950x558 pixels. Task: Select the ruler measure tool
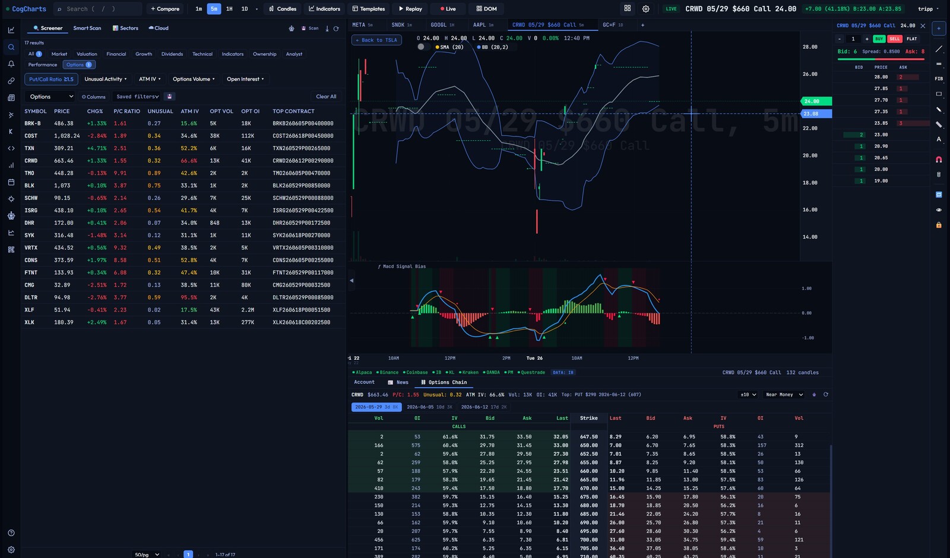pyautogui.click(x=939, y=124)
